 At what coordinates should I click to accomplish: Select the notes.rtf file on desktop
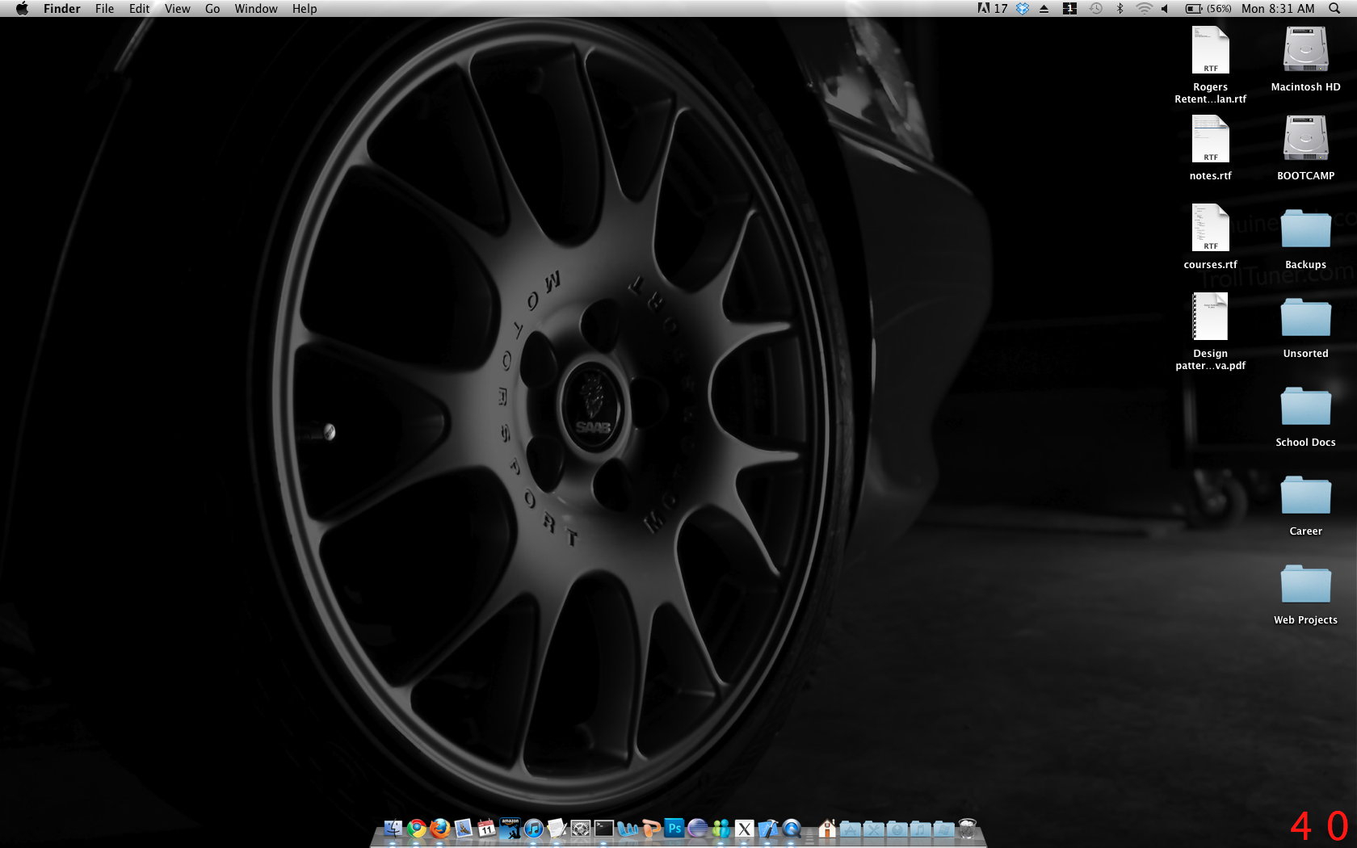coord(1210,139)
